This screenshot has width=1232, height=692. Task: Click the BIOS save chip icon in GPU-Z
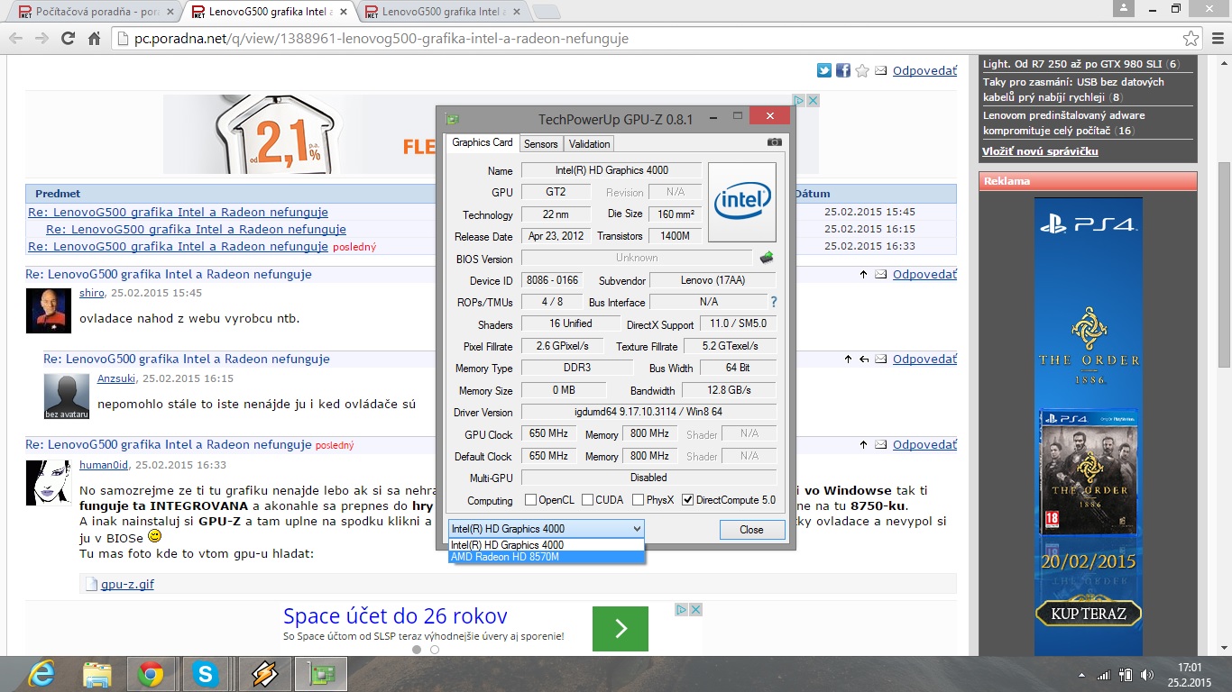(x=767, y=259)
